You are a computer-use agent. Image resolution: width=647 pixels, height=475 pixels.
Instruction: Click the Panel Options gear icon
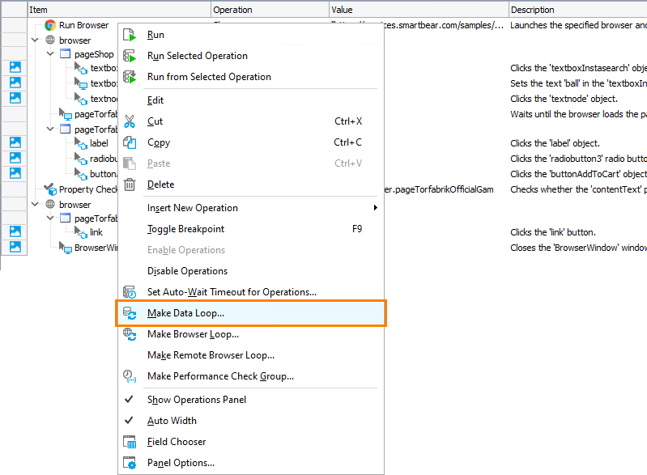[130, 463]
